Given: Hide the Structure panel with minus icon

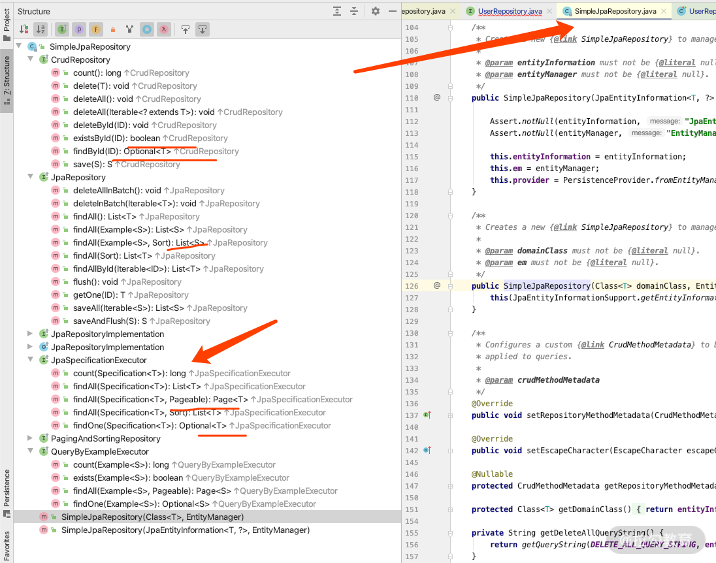Looking at the screenshot, I should point(392,11).
